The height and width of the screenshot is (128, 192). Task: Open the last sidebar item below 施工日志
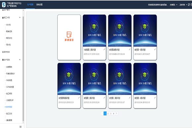(x=9, y=120)
